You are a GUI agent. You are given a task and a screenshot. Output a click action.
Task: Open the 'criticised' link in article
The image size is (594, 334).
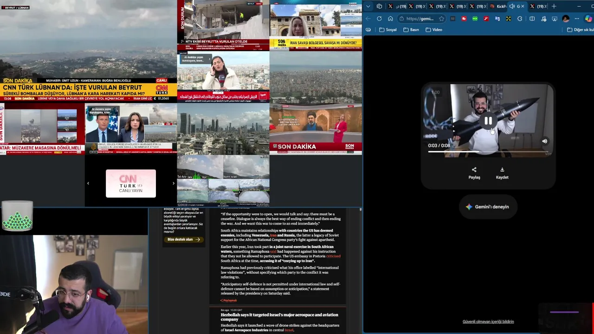(x=333, y=256)
